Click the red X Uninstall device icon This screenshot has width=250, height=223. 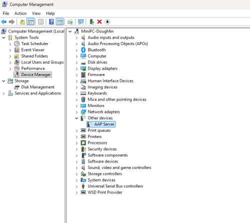99,22
